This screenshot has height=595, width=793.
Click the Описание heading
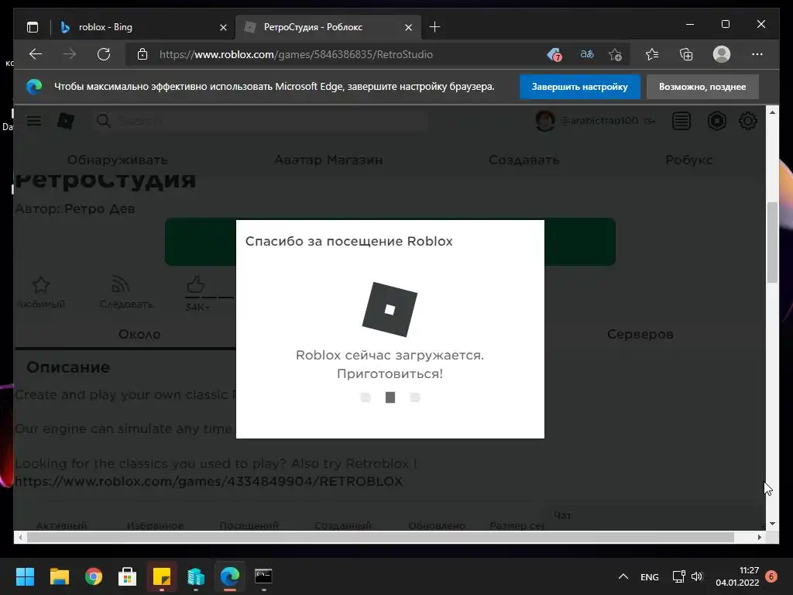(x=68, y=366)
